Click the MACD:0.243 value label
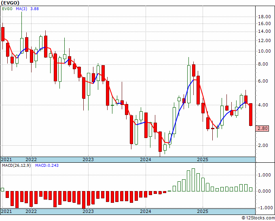Viewport: 275px width, 221px height. click(47, 166)
